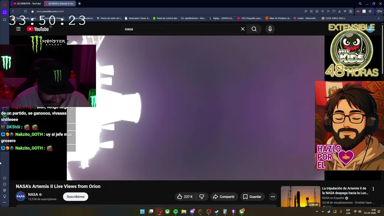Open the browser profile account icon
This screenshot has width=384, height=216.
(x=350, y=11)
